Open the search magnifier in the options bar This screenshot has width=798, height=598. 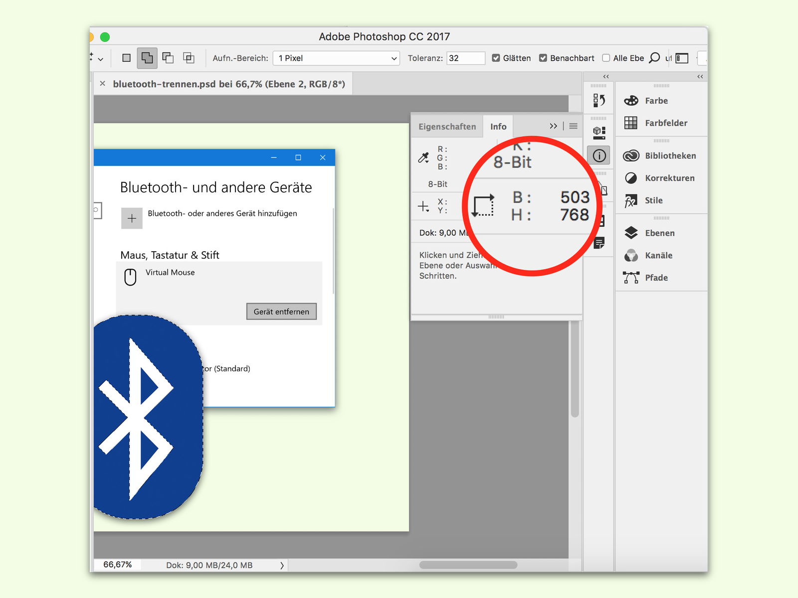654,58
